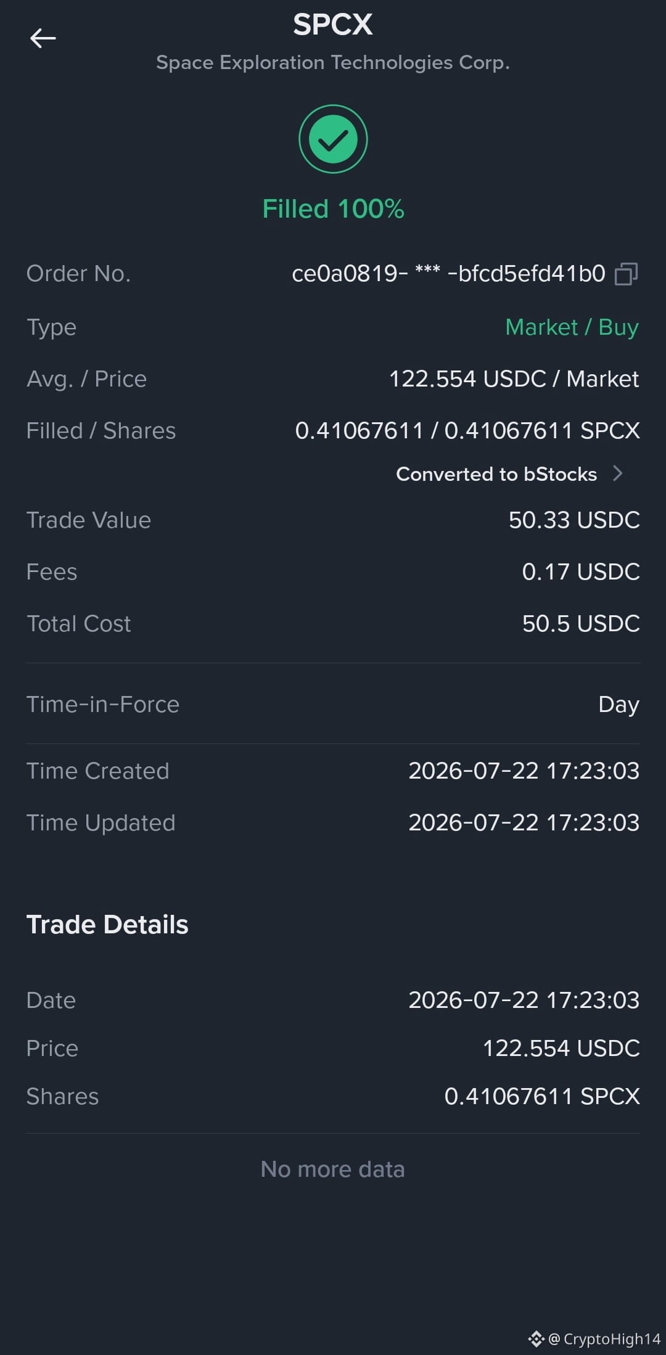Viewport: 666px width, 1355px height.
Task: Tap the Market / Buy type value
Action: click(x=572, y=327)
